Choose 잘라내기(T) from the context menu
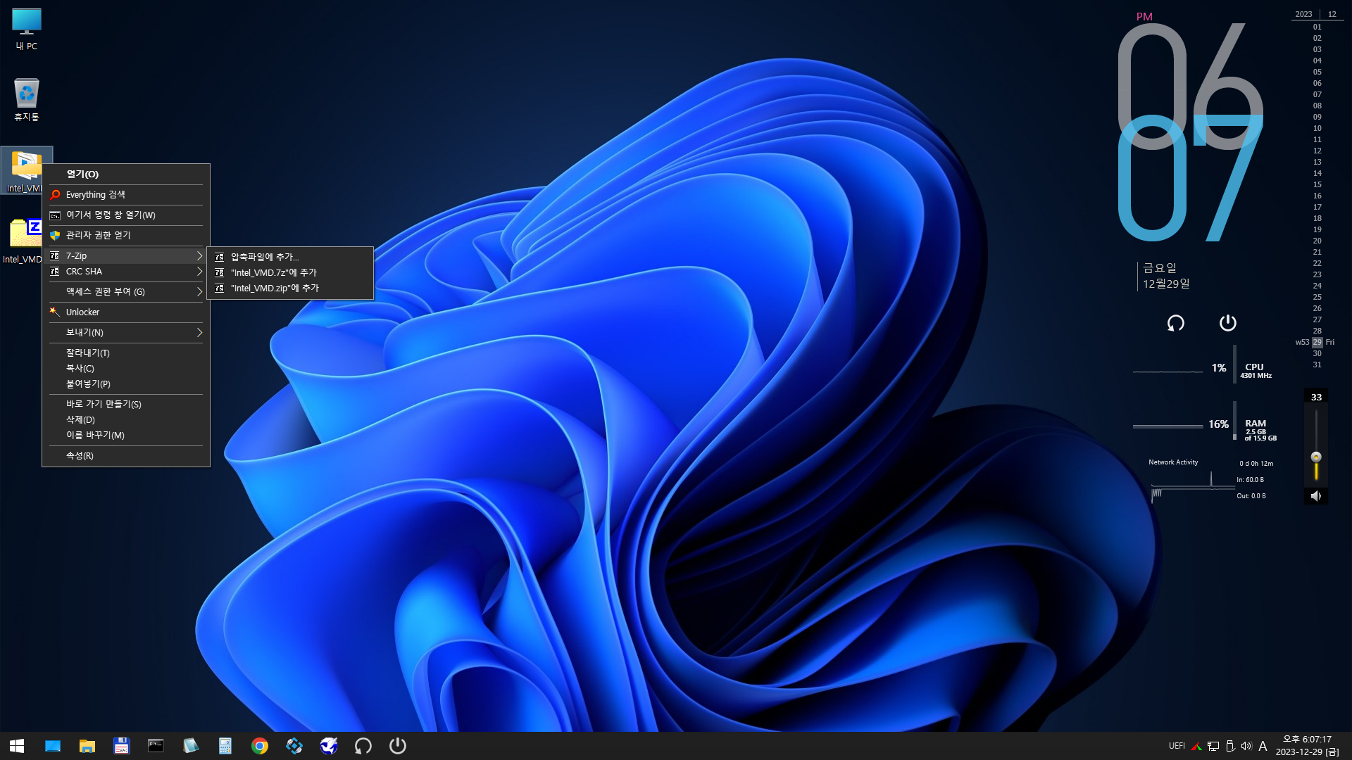The height and width of the screenshot is (760, 1352). [x=126, y=353]
